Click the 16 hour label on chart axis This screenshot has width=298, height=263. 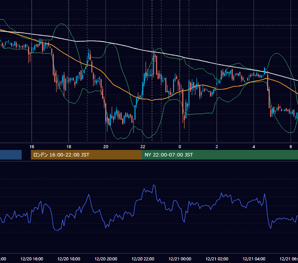[x=32, y=147]
